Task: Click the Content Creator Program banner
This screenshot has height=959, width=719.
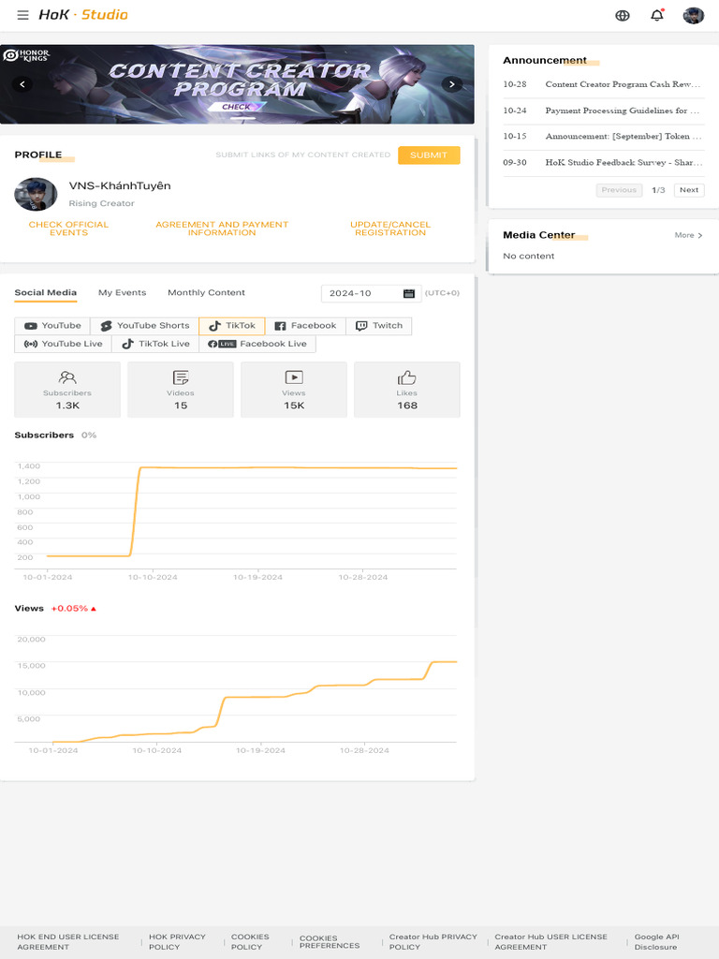Action: click(237, 83)
